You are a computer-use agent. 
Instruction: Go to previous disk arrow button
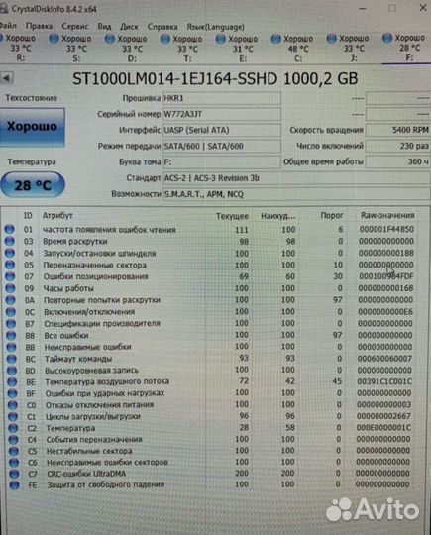[6, 78]
